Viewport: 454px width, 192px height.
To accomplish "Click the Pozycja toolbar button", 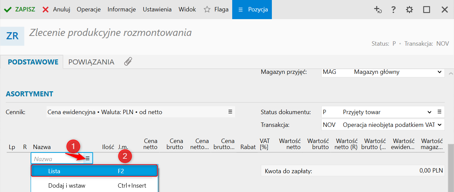I will [252, 10].
